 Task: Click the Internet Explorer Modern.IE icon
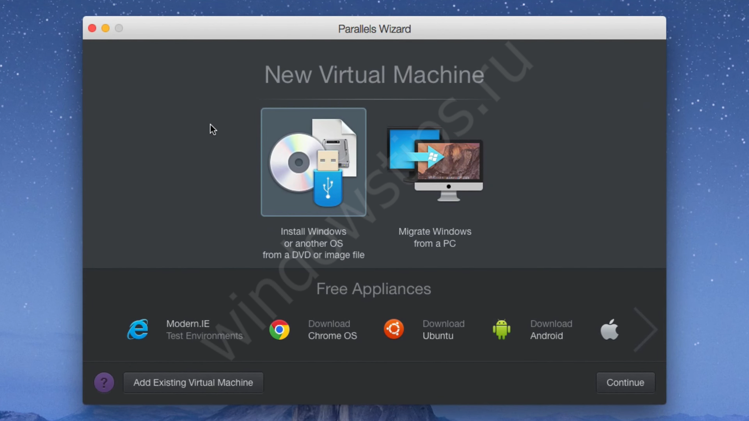tap(138, 329)
